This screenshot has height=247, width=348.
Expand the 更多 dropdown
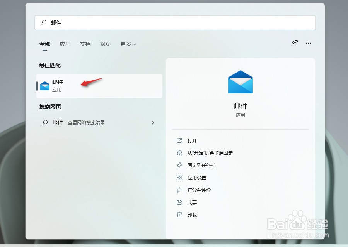coord(128,44)
